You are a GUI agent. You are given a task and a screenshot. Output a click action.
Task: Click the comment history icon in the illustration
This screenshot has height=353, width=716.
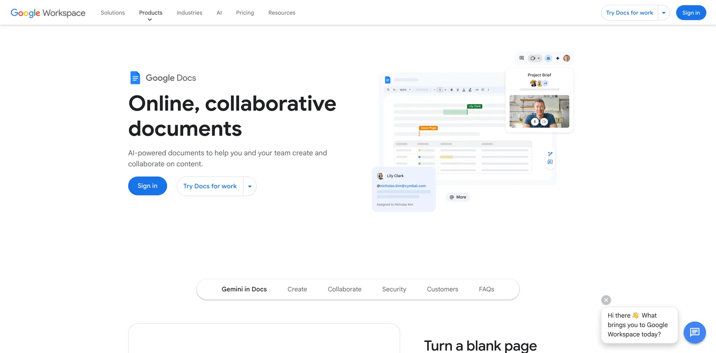click(521, 58)
